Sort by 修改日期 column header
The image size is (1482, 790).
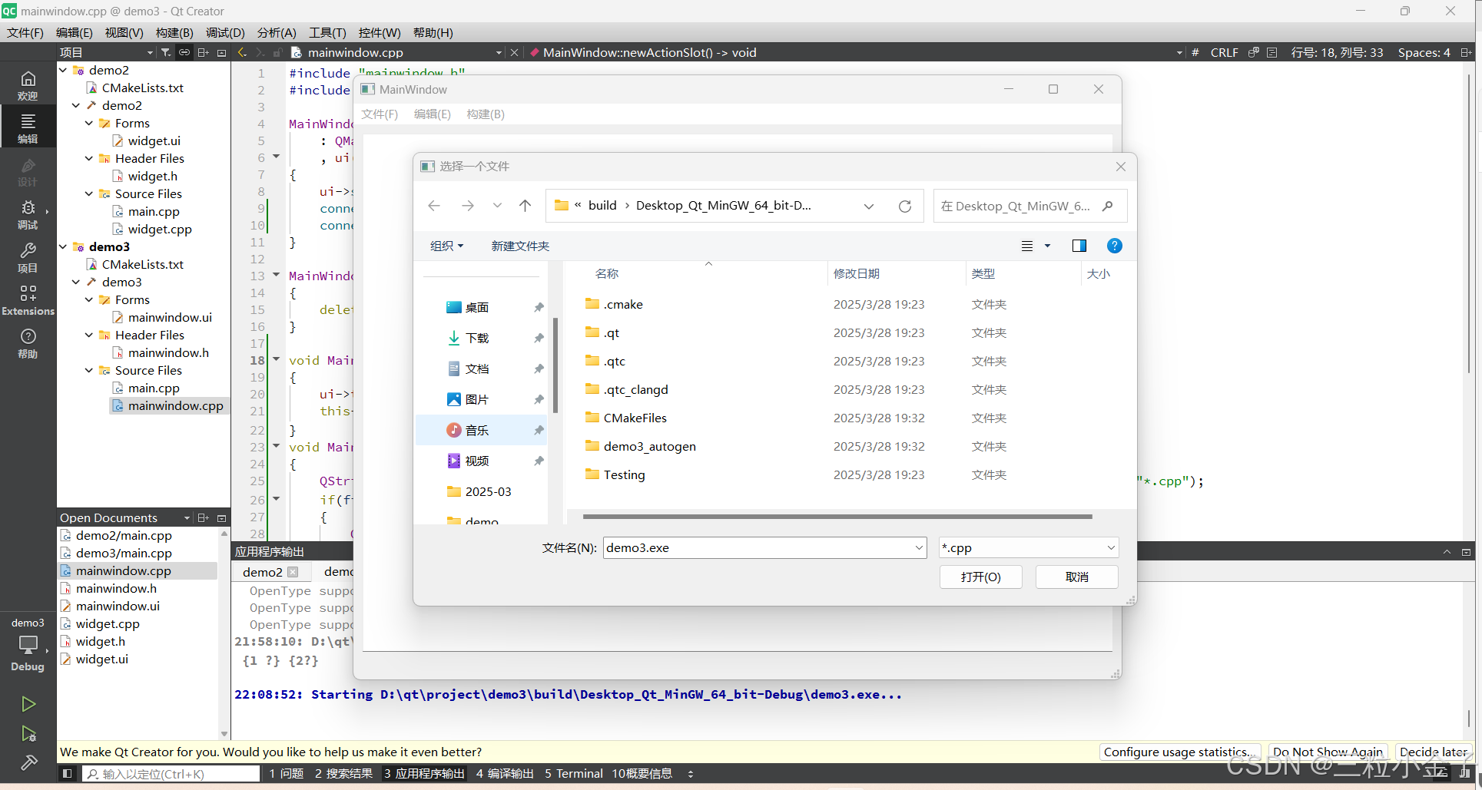point(857,273)
